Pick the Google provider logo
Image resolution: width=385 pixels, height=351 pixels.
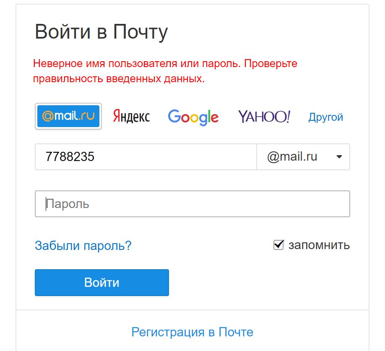[193, 117]
